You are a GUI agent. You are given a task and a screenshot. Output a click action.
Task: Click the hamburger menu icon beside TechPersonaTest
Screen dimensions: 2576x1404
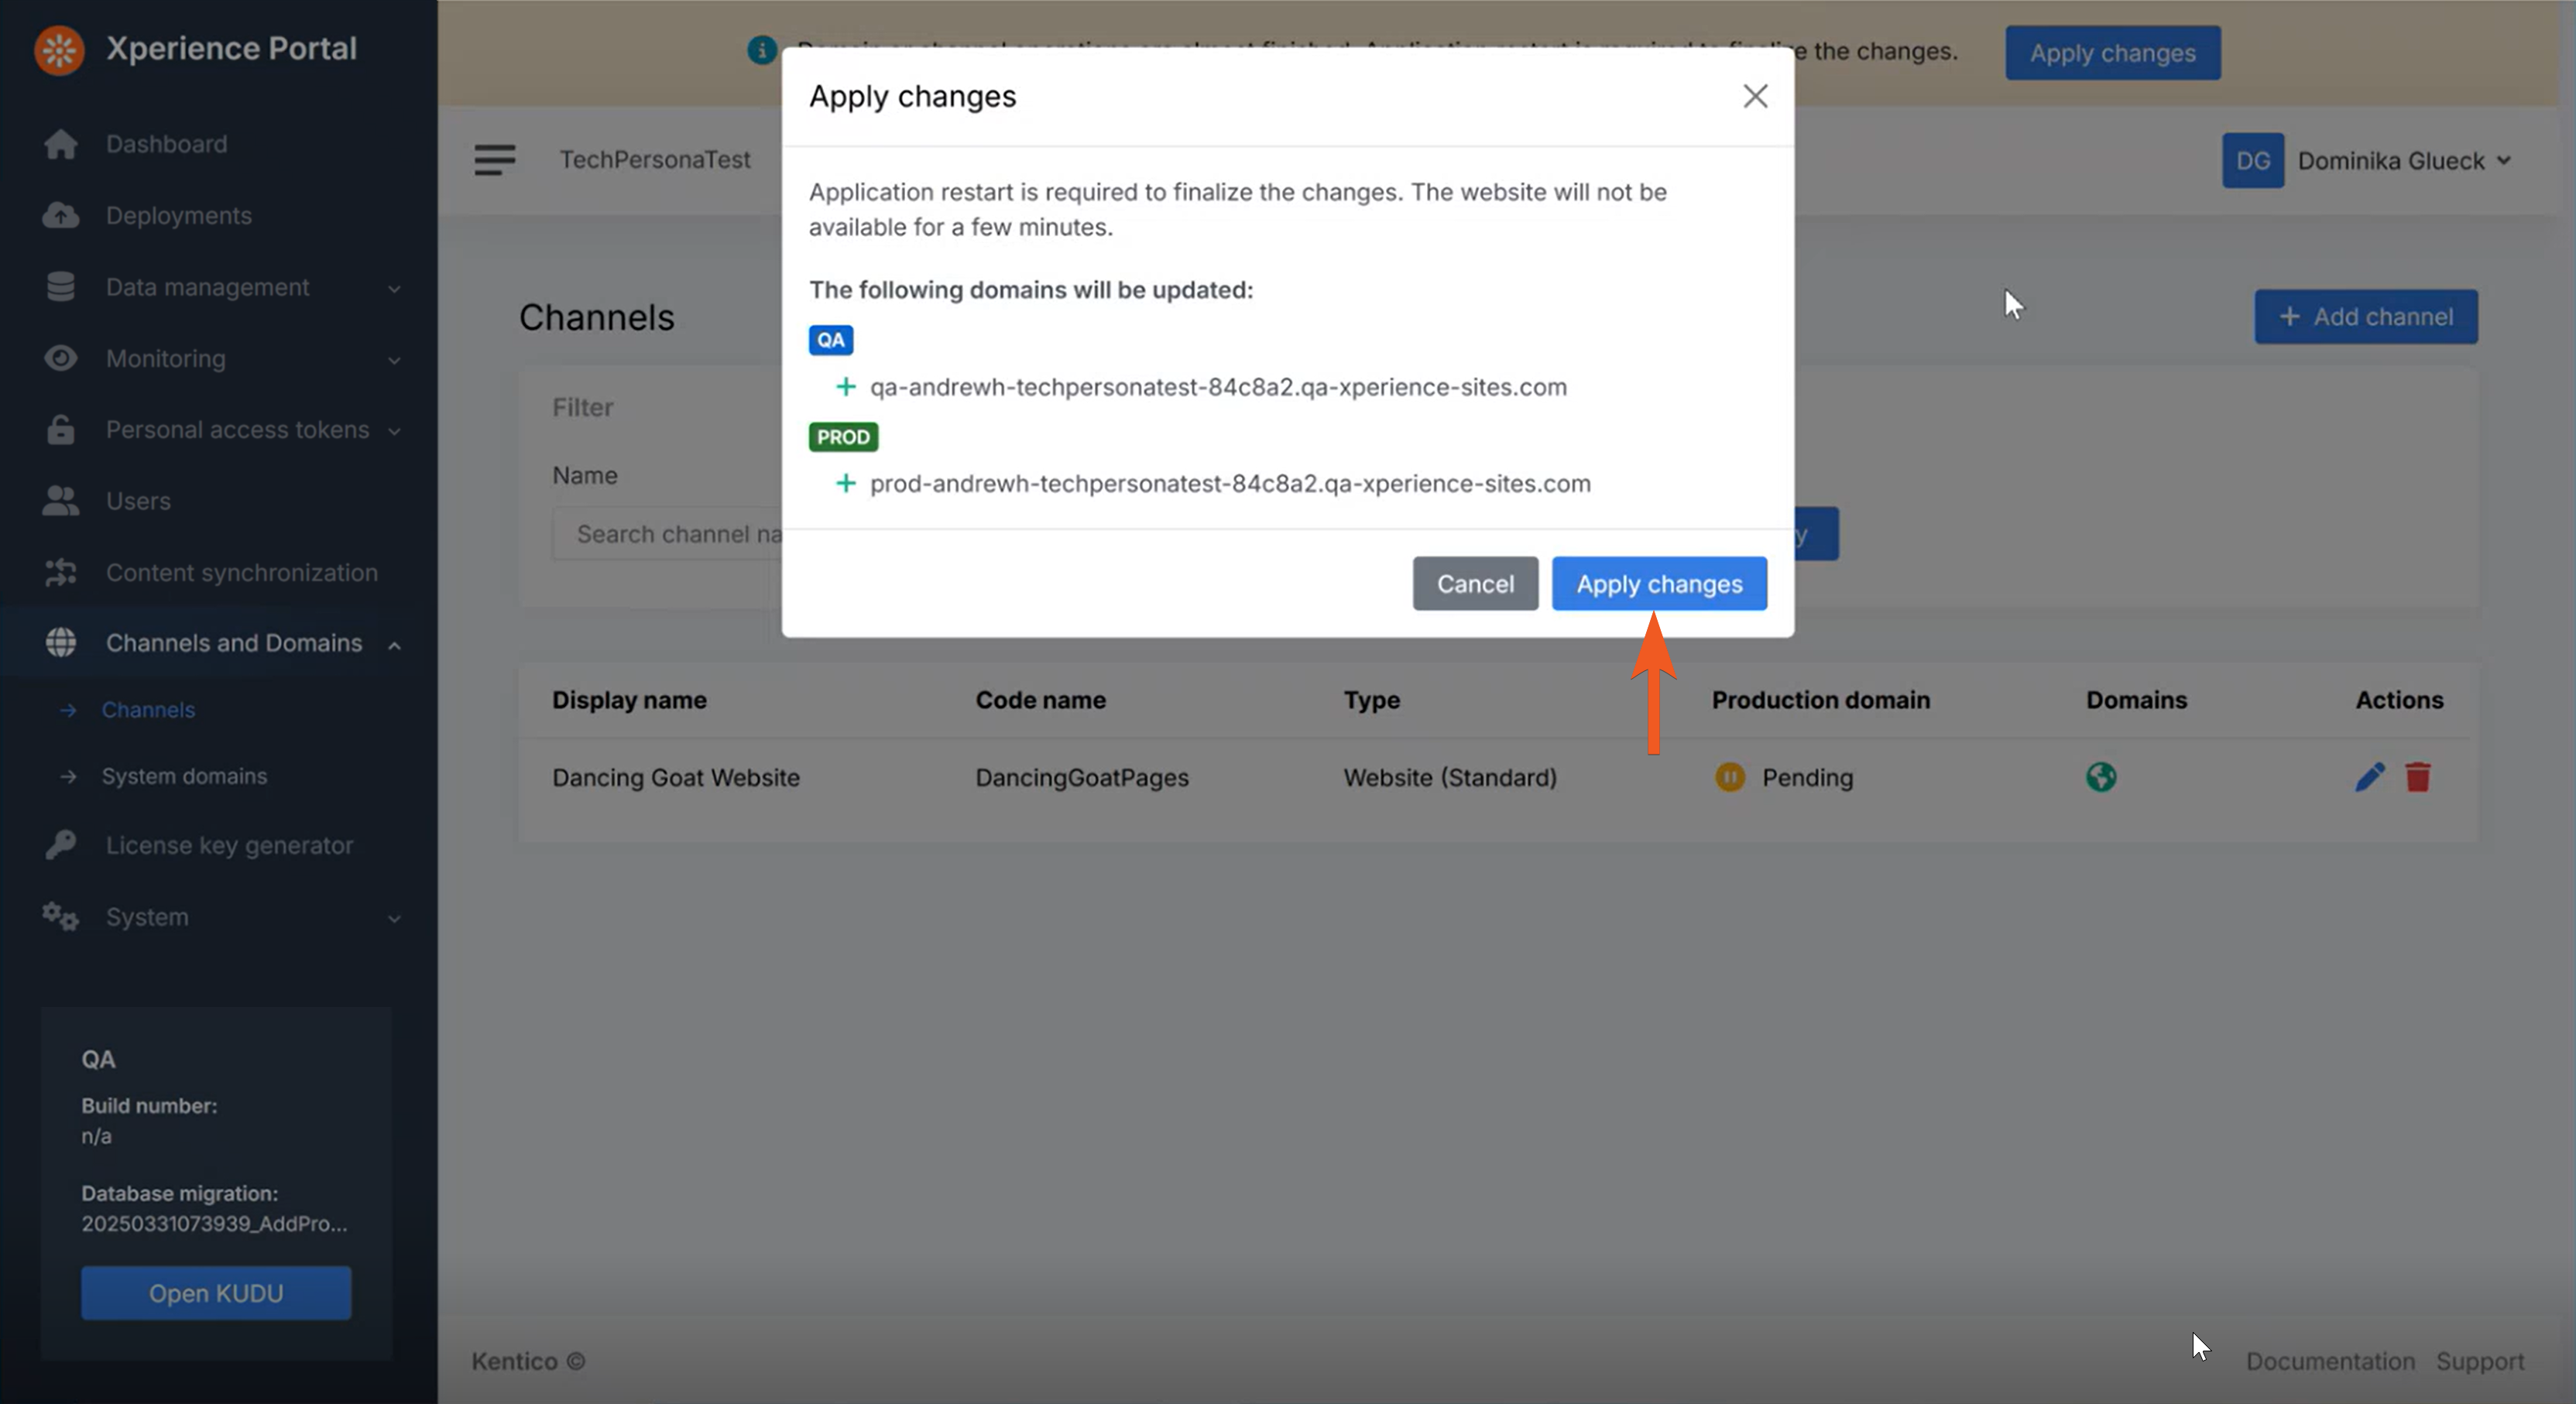pos(495,160)
